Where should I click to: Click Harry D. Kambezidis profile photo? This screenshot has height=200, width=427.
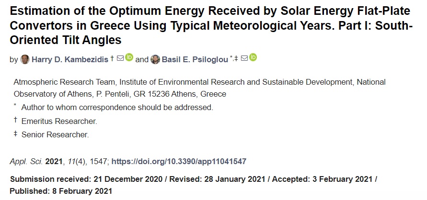[x=25, y=59]
